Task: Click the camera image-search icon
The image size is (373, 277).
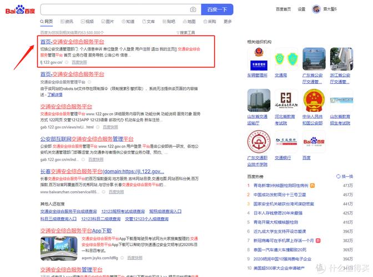Action: coord(193,9)
